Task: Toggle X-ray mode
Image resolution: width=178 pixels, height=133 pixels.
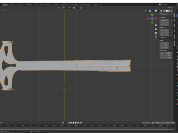Action: click(161, 11)
